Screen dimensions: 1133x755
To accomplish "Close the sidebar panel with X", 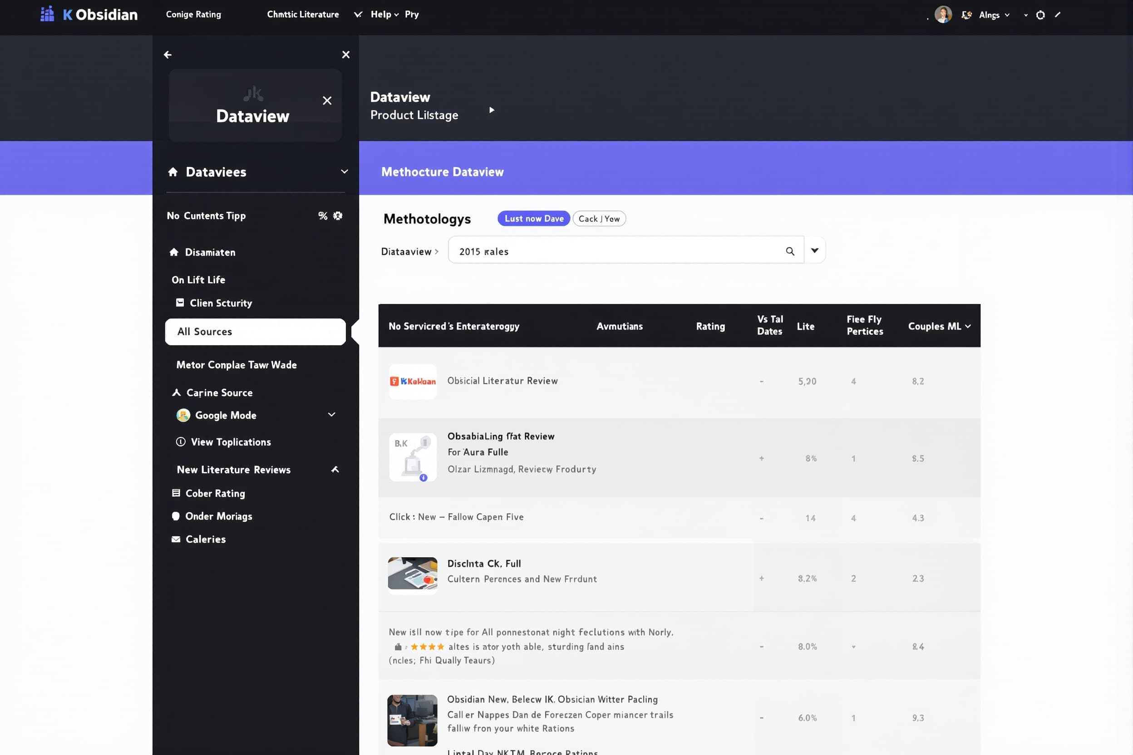I will pos(346,55).
